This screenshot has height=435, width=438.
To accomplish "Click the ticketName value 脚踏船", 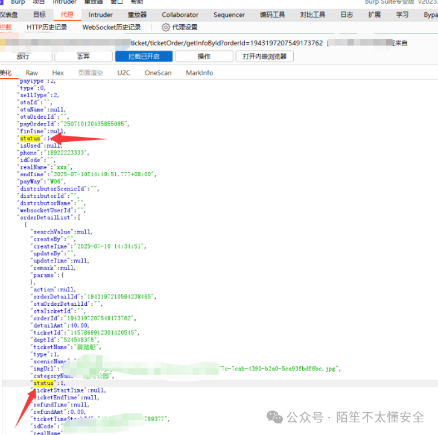I will [86, 347].
